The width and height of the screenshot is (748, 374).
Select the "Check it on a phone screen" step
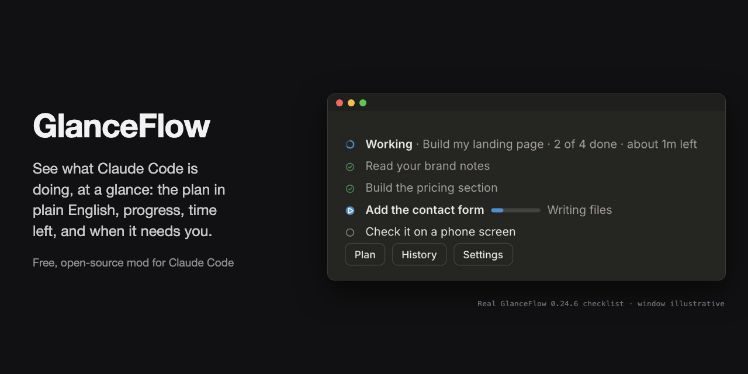point(441,231)
